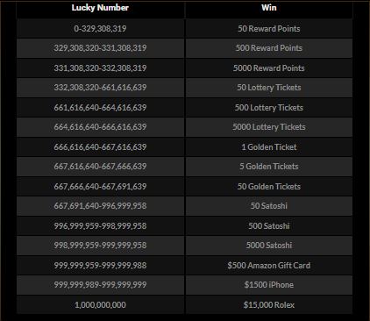Image resolution: width=370 pixels, height=321 pixels.
Task: Click the 500 Lottery Tickets prize
Action: pos(269,108)
